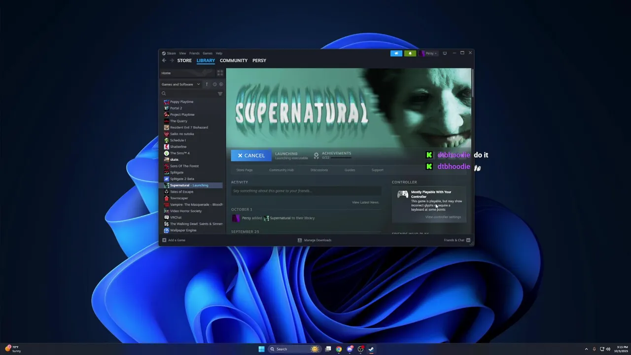Open Discord from the taskbar
Viewport: 631px width, 355px height.
tap(350, 349)
